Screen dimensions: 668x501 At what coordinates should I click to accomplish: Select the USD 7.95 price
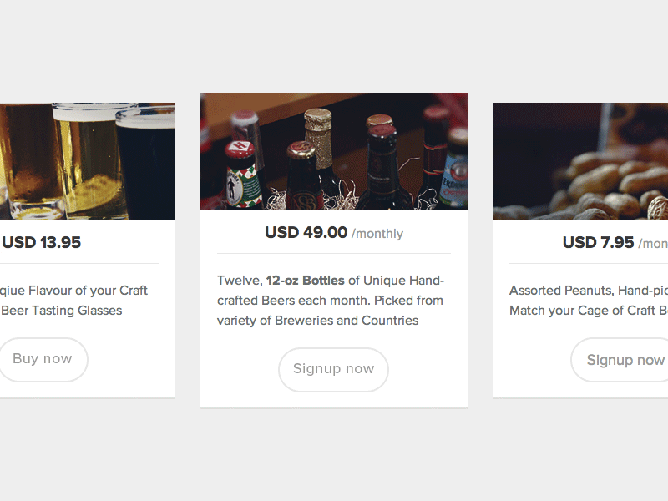tap(597, 242)
